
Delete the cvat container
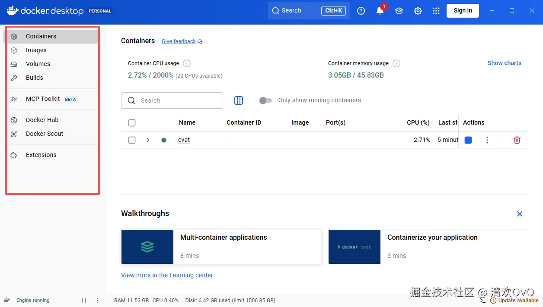517,140
